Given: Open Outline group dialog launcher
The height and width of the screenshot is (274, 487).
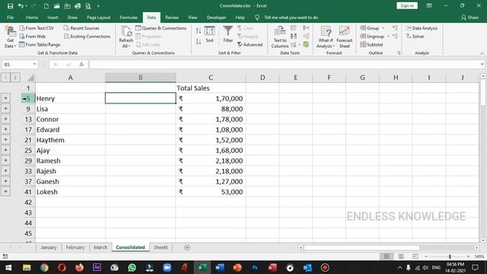Looking at the screenshot, I should coord(399,53).
